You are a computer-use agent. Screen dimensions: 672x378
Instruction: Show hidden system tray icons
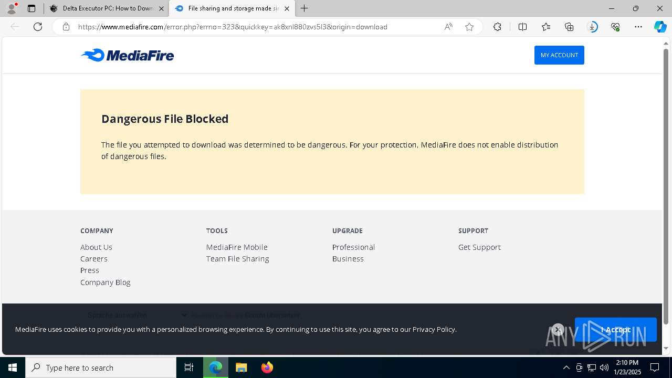point(566,367)
